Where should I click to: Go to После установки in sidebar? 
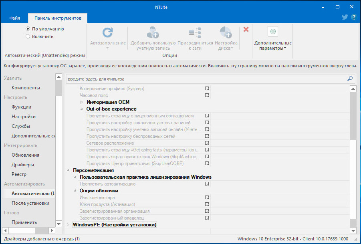point(30,203)
